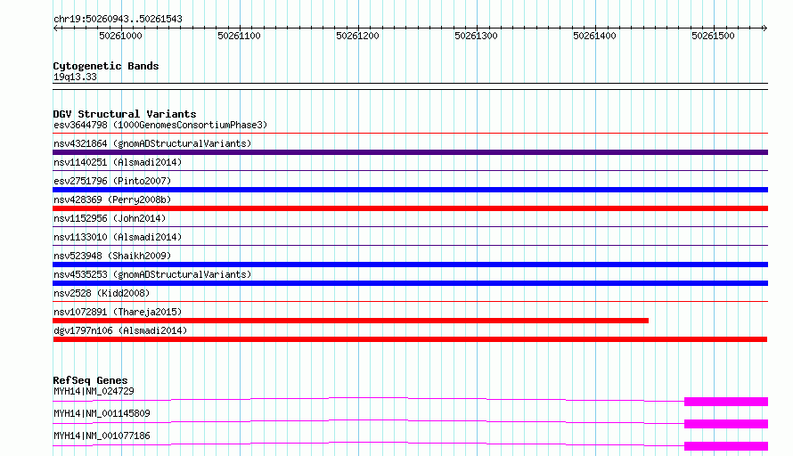Select variant nsv523948 (Shaikh2009) label
Viewport: 793px width, 456px height.
pos(112,256)
